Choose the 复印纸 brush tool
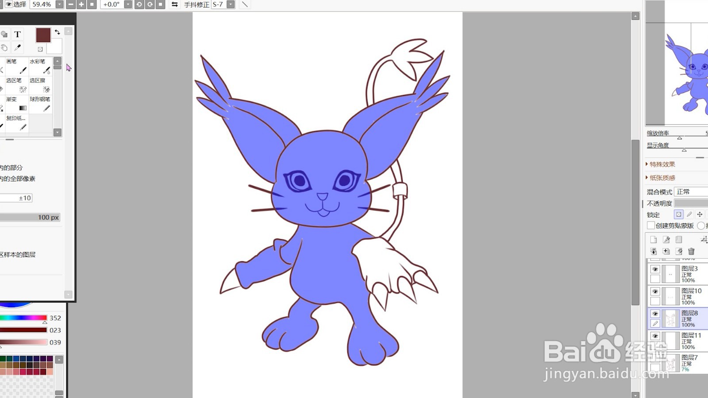Viewport: 708px width, 398px height. point(17,123)
